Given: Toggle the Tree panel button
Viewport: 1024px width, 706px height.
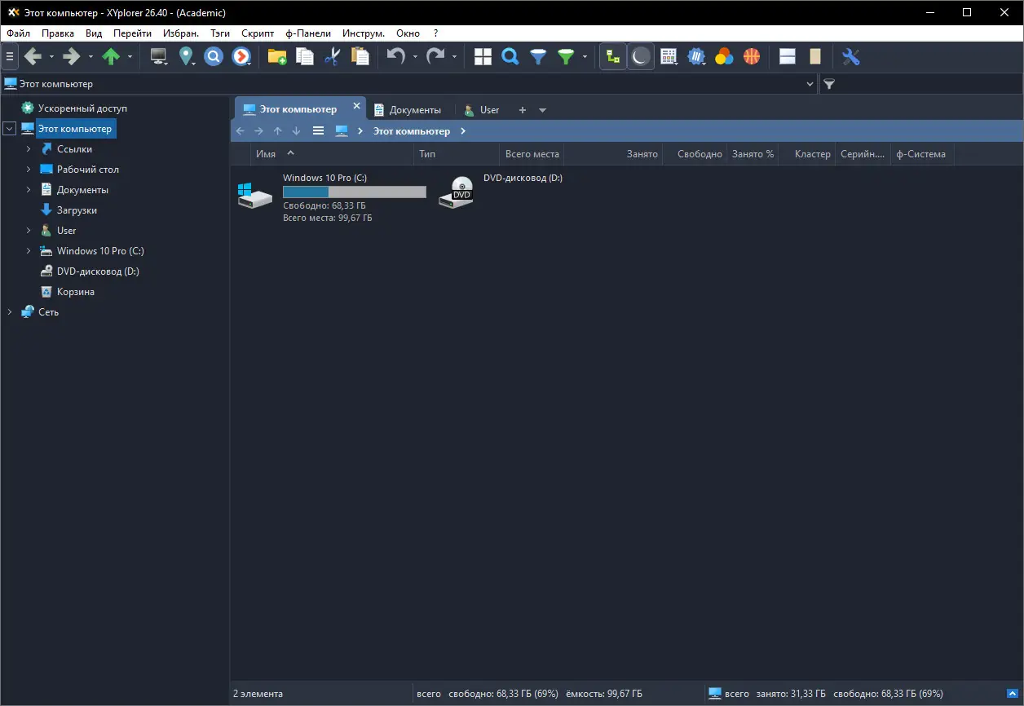Looking at the screenshot, I should [x=613, y=56].
